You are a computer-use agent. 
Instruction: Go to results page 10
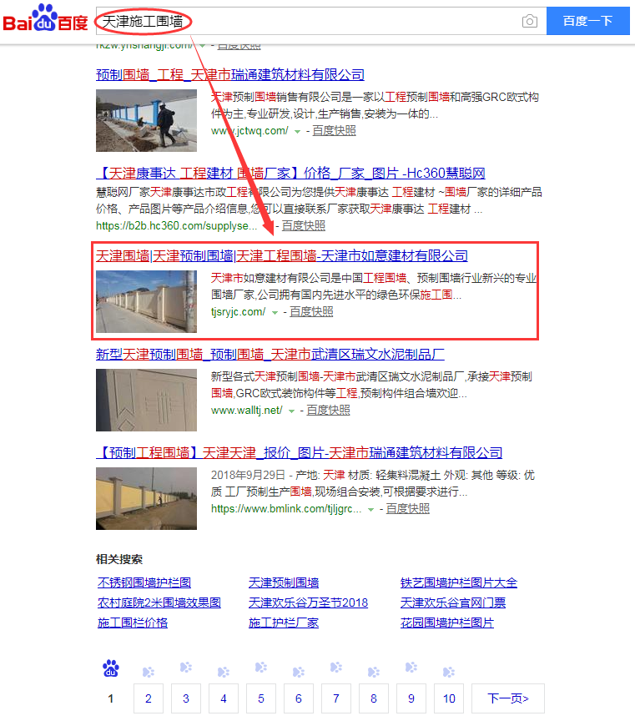[x=449, y=698]
